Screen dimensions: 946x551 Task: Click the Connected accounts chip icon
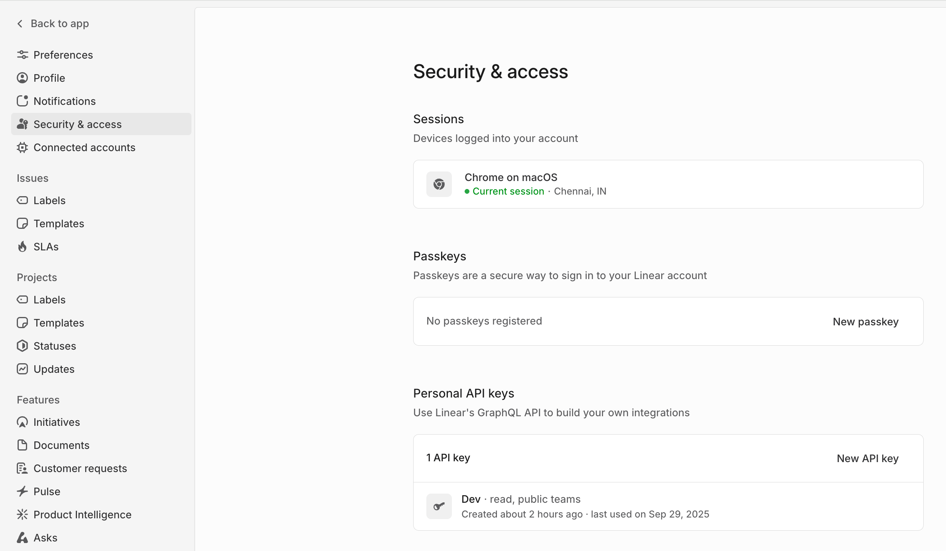click(22, 148)
